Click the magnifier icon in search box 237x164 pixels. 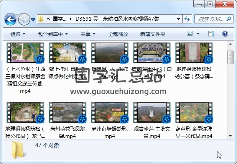pyautogui.click(x=229, y=19)
